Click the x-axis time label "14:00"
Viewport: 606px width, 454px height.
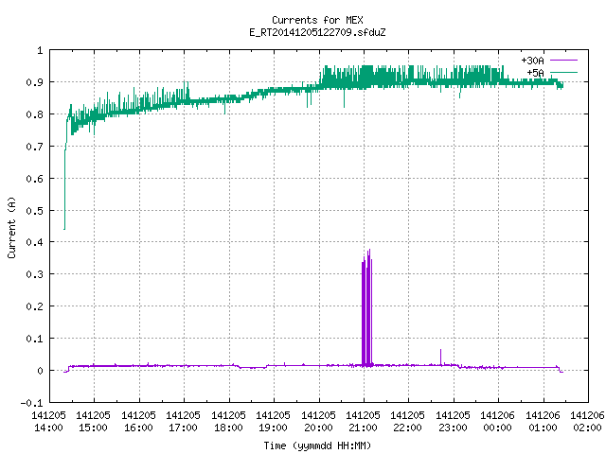(48, 428)
